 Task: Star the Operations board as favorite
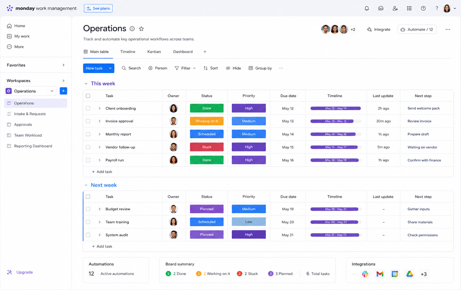142,29
